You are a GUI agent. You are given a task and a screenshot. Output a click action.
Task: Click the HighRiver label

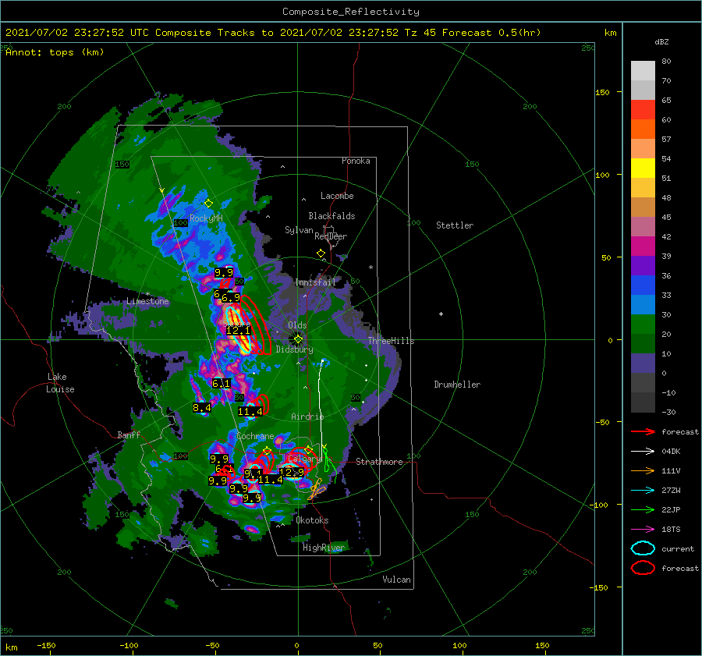click(x=323, y=548)
